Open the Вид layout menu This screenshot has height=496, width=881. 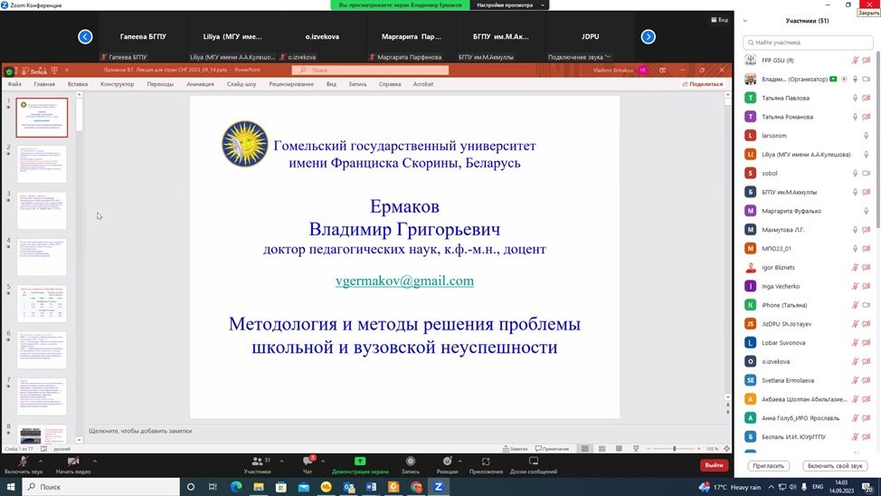click(x=719, y=20)
